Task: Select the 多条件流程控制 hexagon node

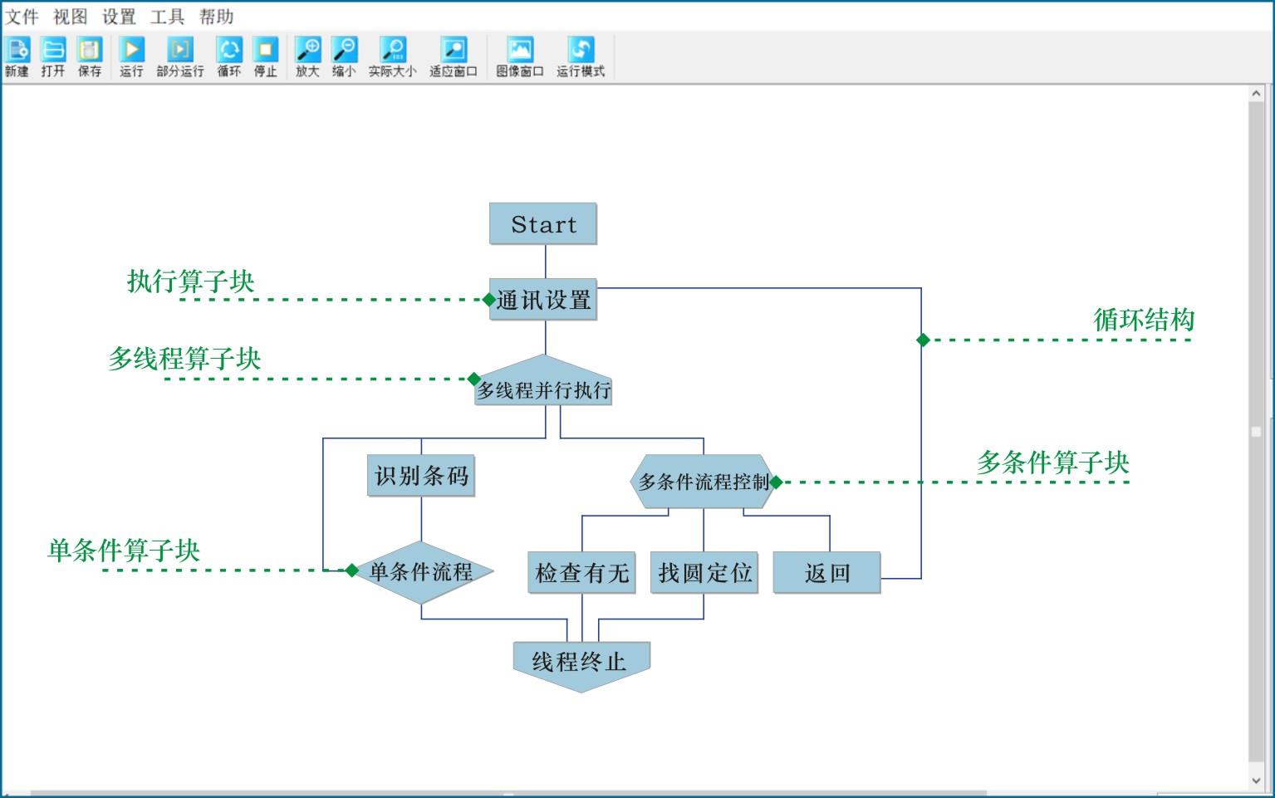Action: click(704, 482)
